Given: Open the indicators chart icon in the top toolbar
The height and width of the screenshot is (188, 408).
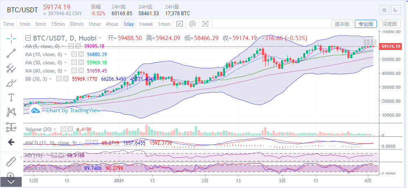Looking at the screenshot, I should (x=180, y=24).
